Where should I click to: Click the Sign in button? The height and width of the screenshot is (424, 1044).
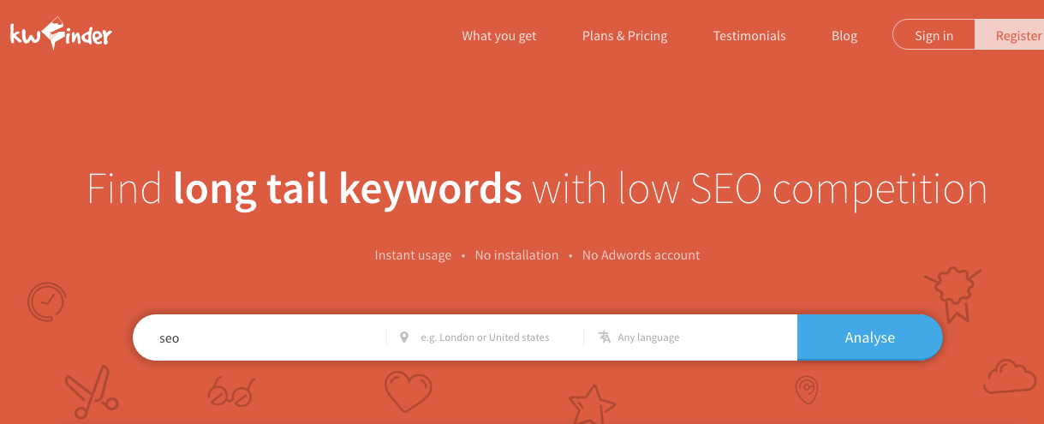tap(934, 35)
